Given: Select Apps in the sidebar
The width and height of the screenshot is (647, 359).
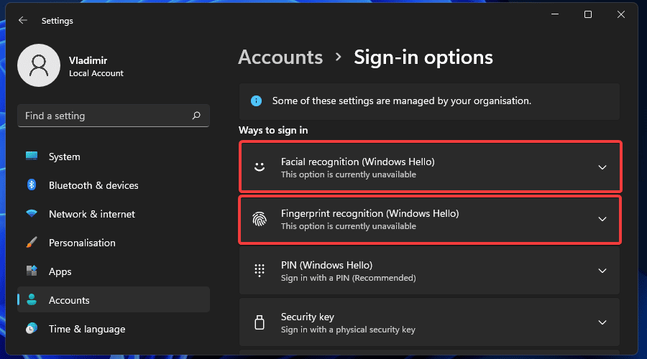Looking at the screenshot, I should click(x=114, y=271).
